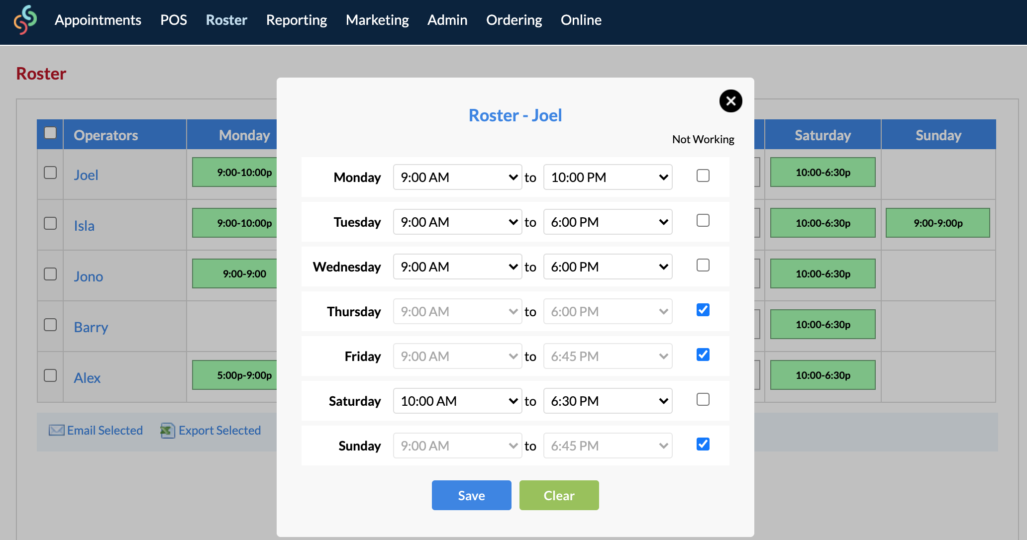Viewport: 1027px width, 540px height.
Task: Click Isla's Sunday 9:00-9:00p shift
Action: click(x=937, y=223)
